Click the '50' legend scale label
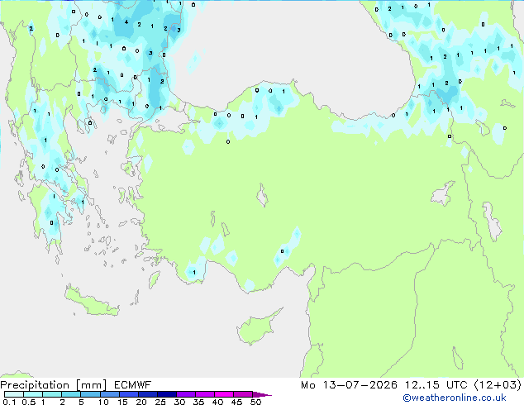524x405 pixels. pos(255,402)
